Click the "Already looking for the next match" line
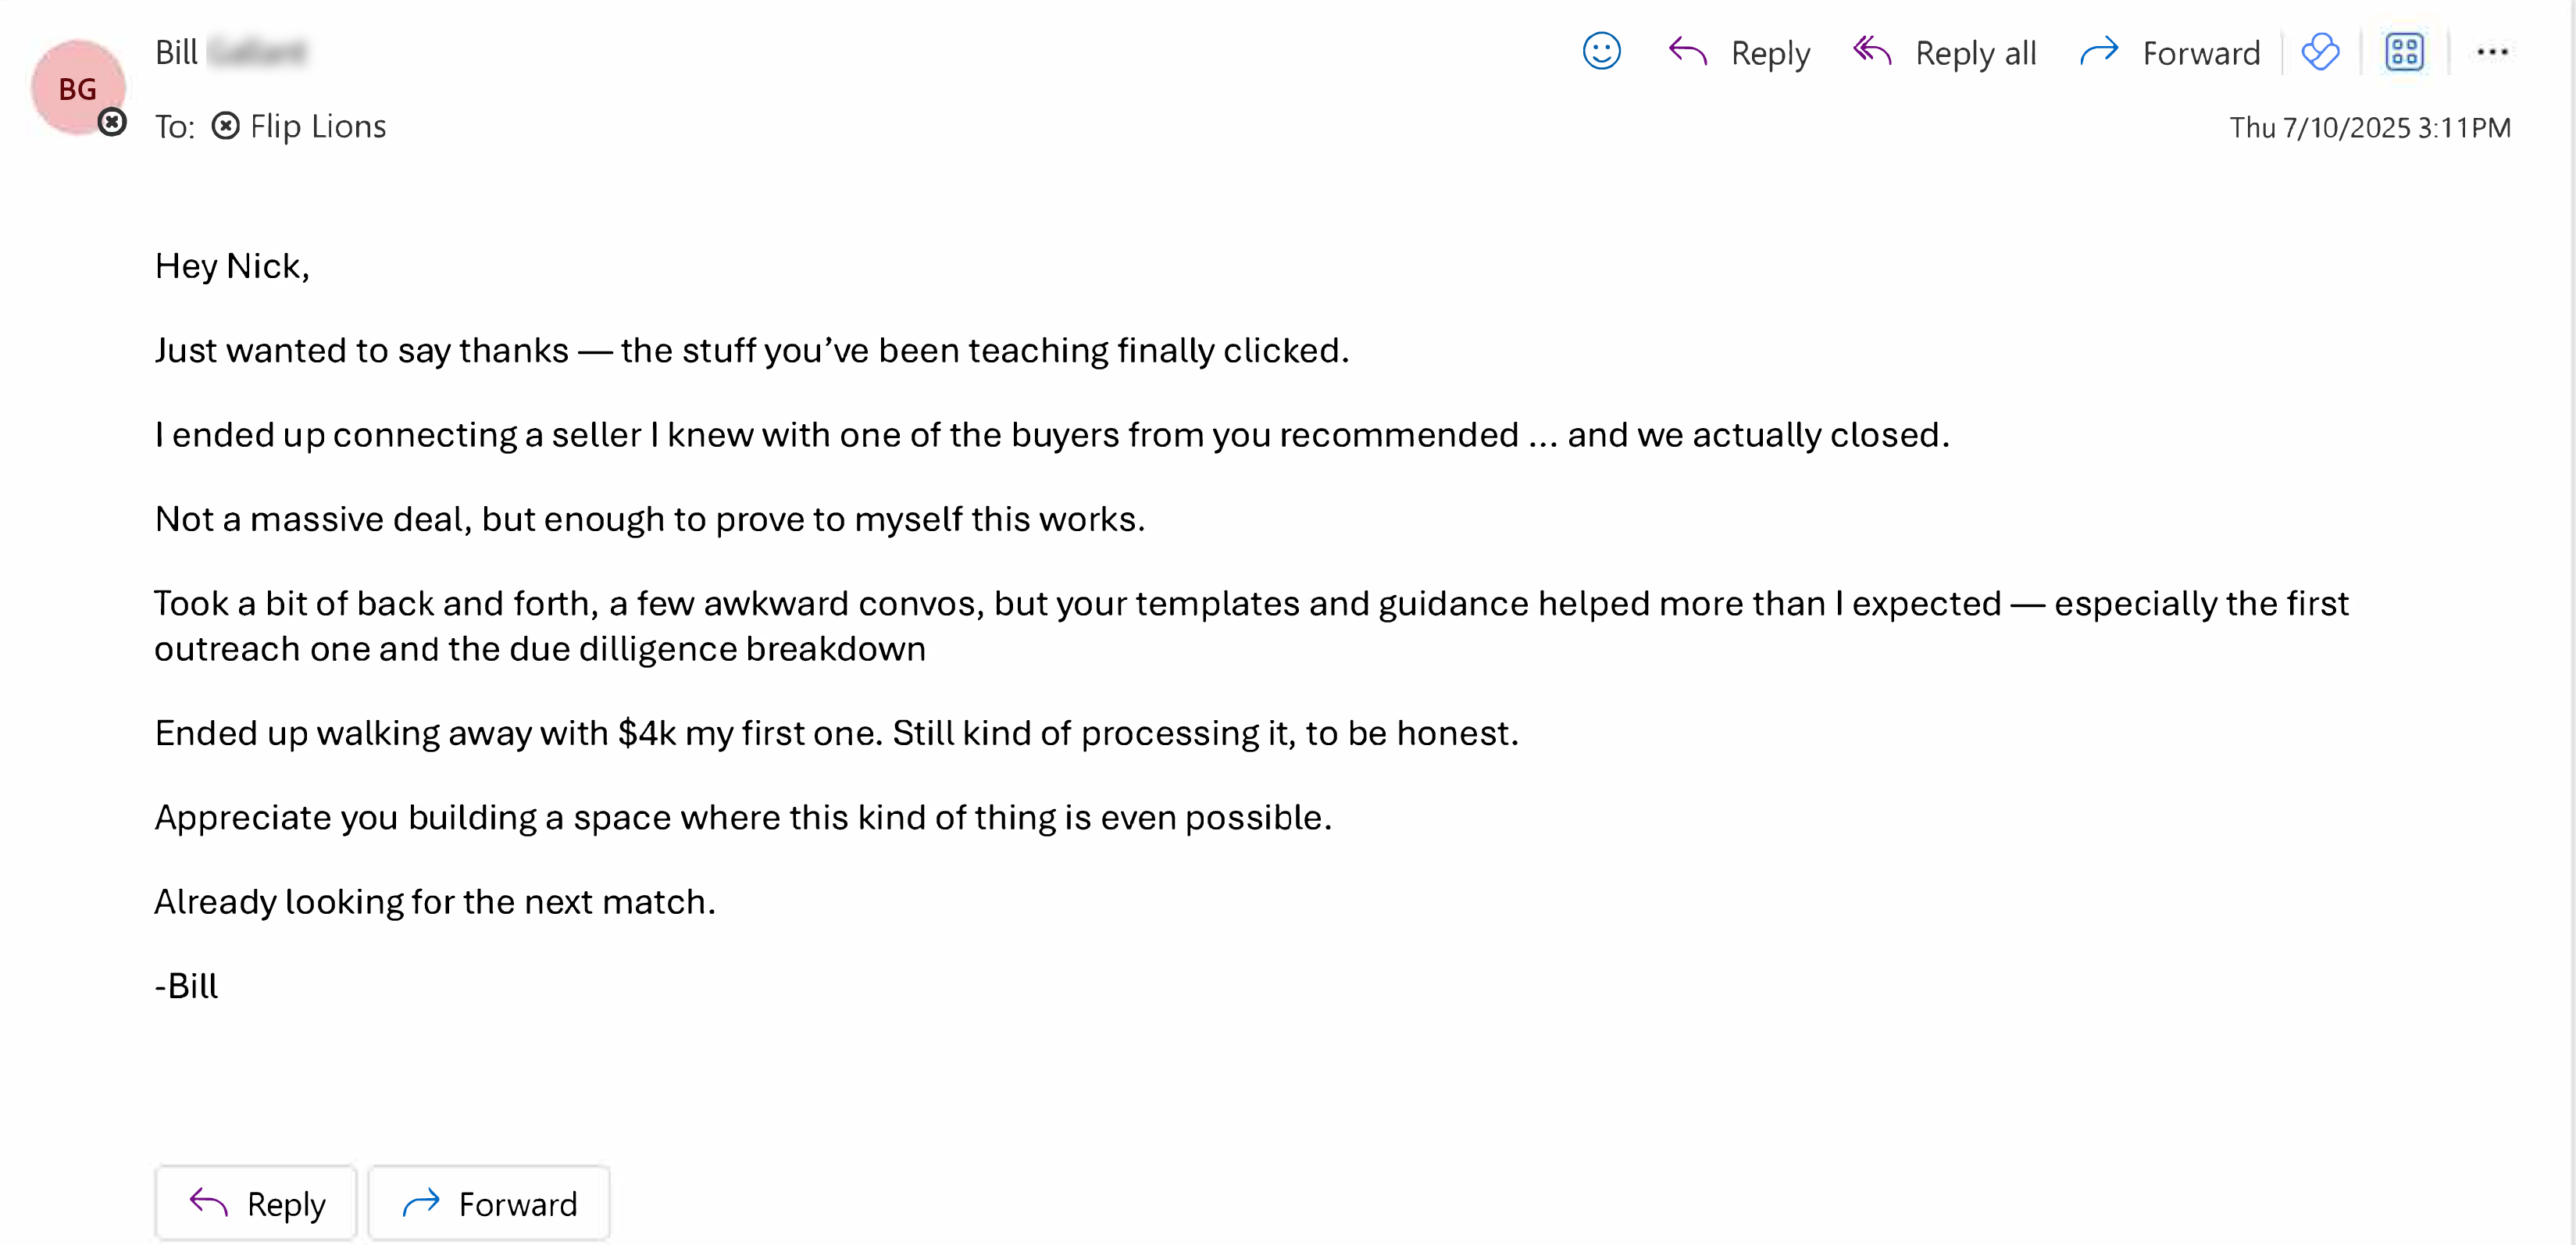 pyautogui.click(x=435, y=902)
